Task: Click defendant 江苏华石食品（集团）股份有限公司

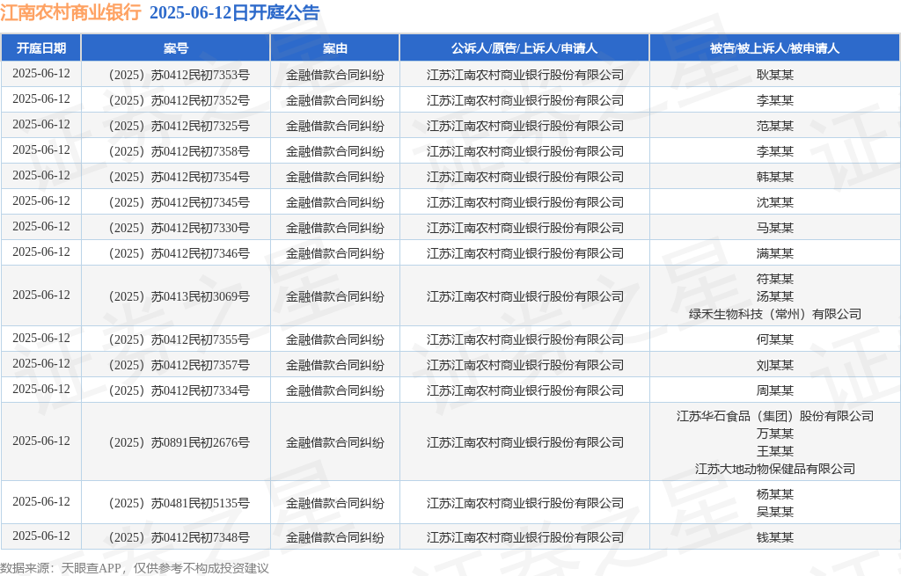Action: pos(774,416)
